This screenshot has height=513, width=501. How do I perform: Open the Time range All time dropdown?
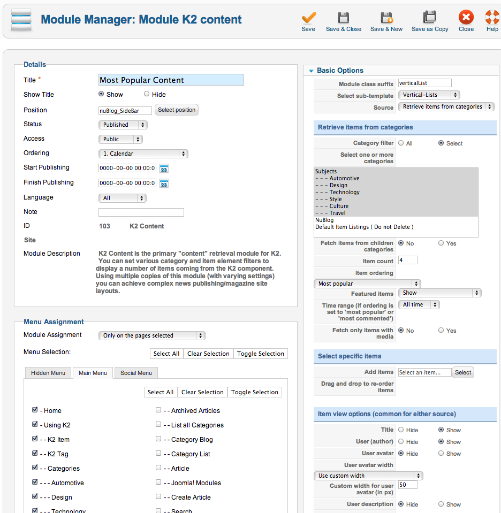(419, 304)
